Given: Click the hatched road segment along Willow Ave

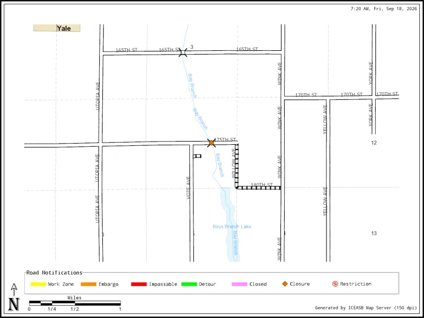Looking at the screenshot, I should (x=237, y=165).
